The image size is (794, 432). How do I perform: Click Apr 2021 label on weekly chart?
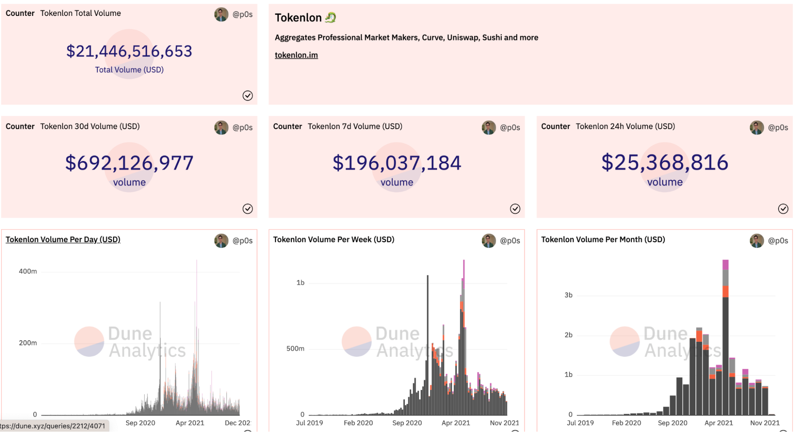click(456, 423)
